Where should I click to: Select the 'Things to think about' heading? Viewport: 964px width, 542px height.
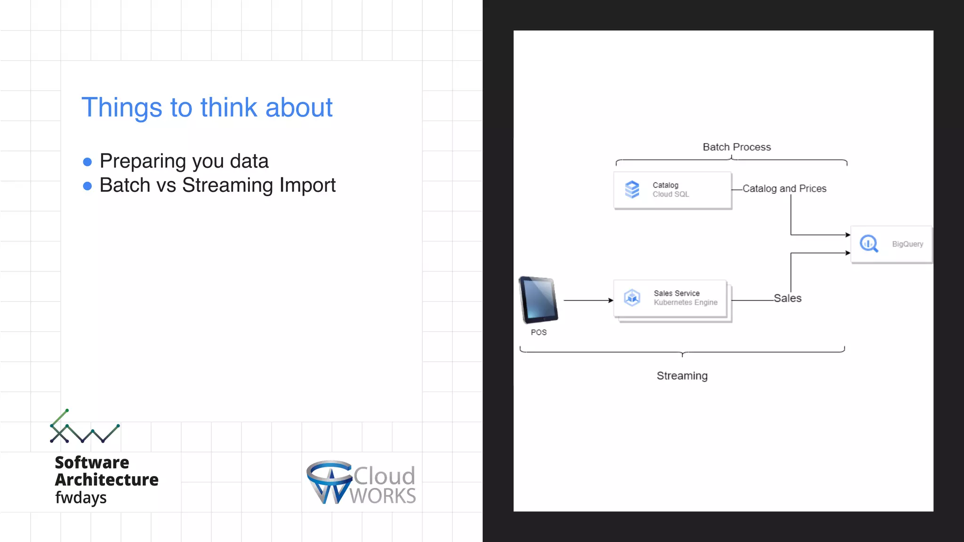(207, 107)
